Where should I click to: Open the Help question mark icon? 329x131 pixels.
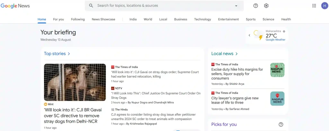pyautogui.click(x=255, y=6)
